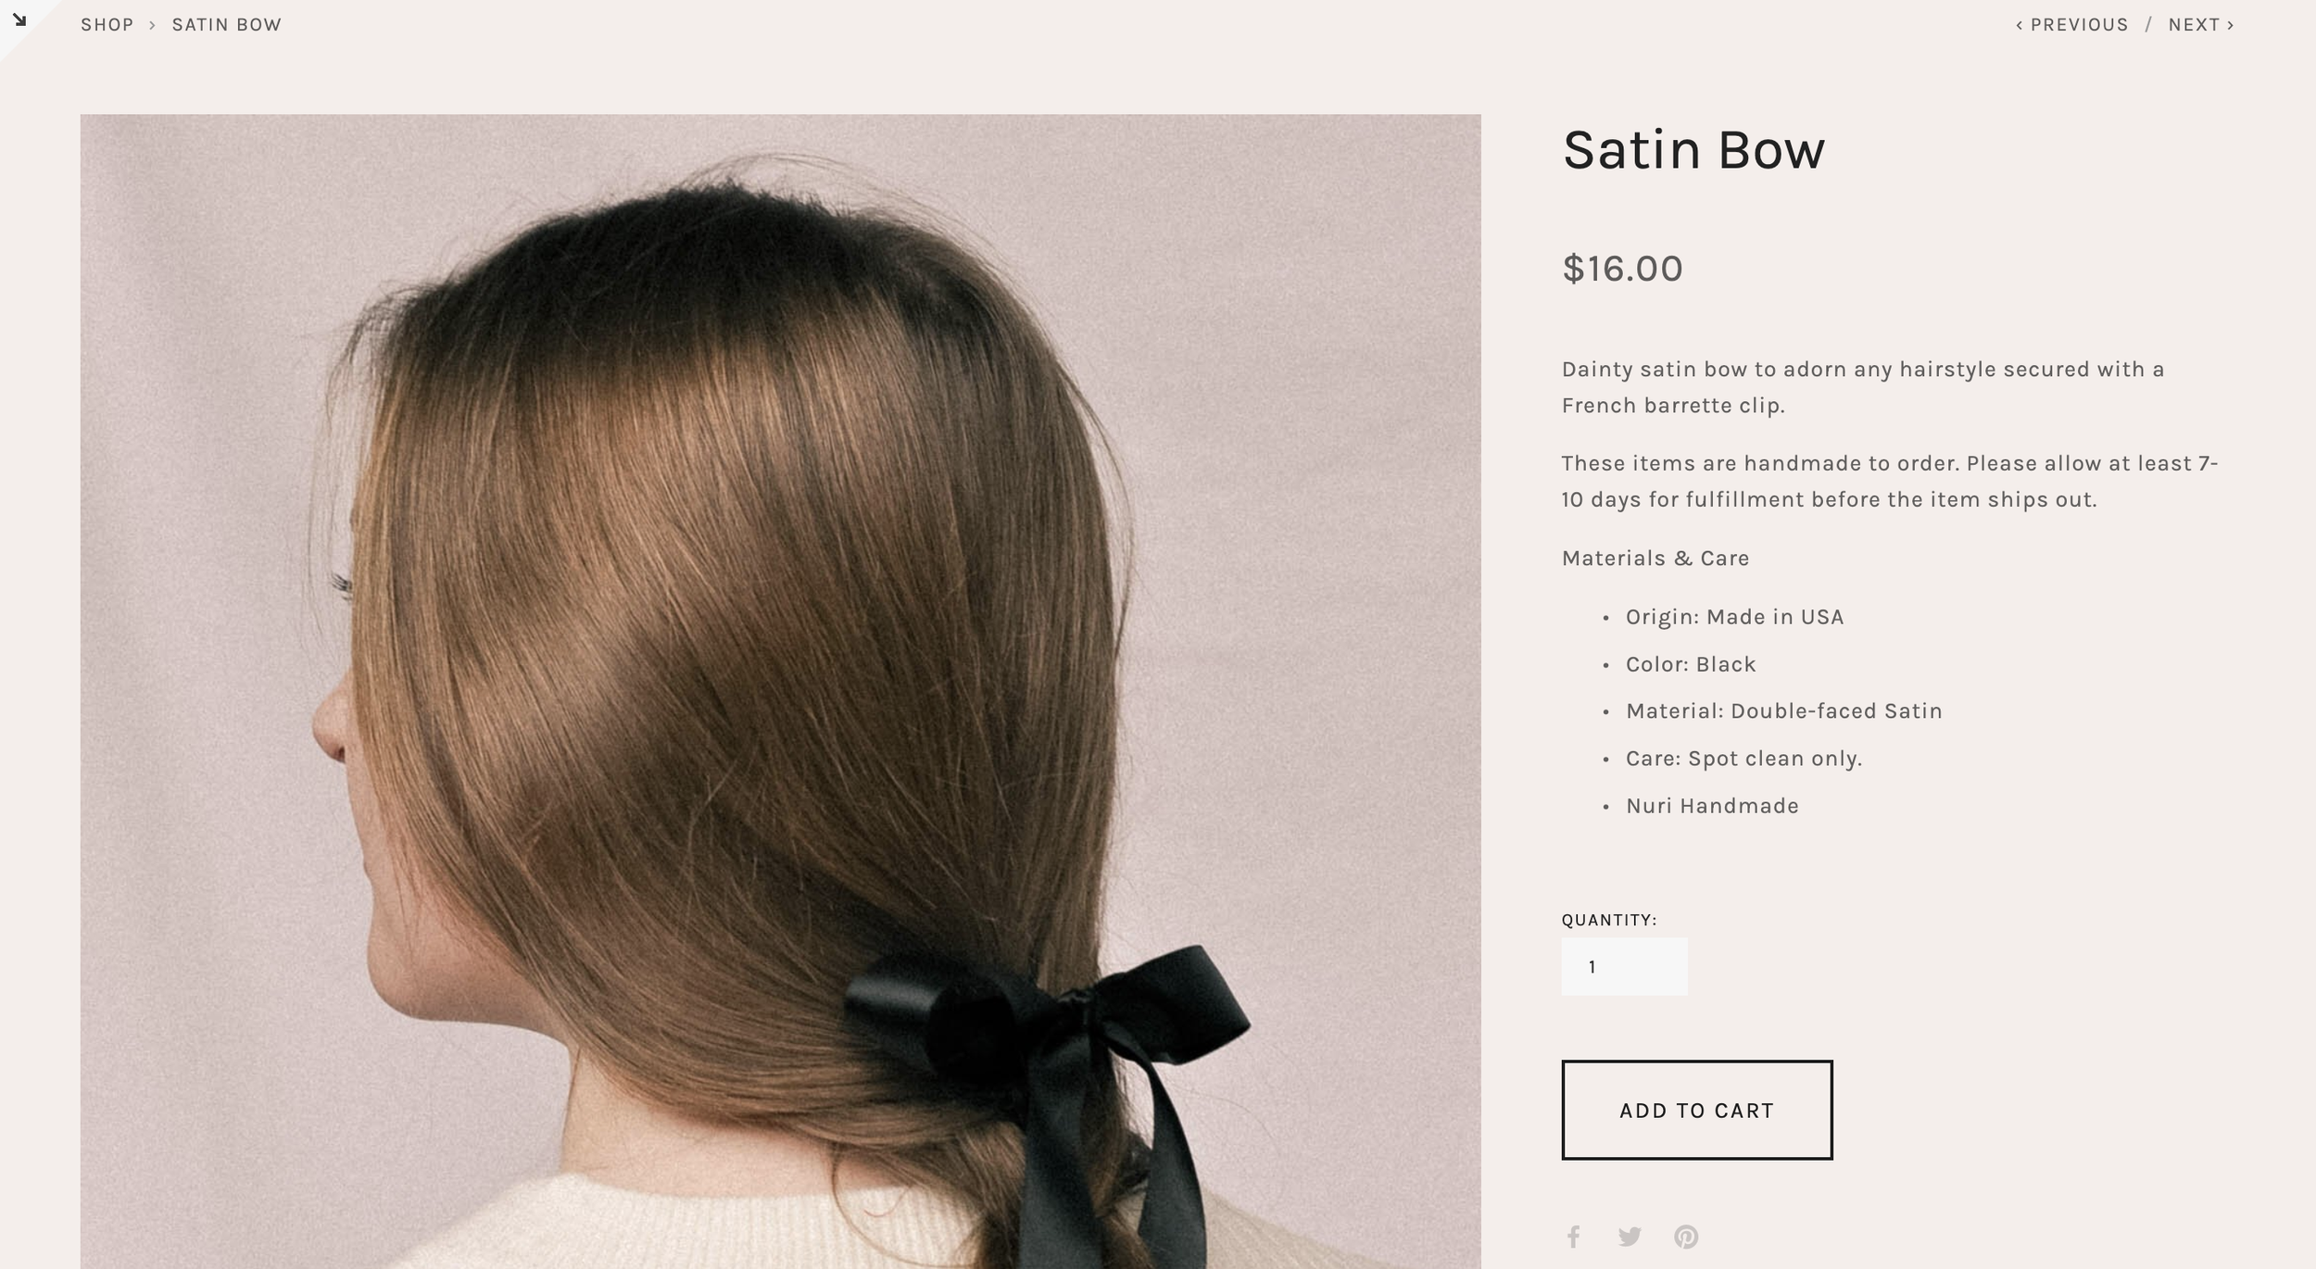Click the left chevron before Previous

[2020, 25]
